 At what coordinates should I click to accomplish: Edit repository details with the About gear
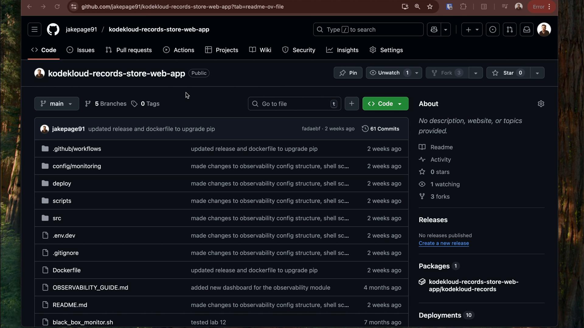[541, 104]
